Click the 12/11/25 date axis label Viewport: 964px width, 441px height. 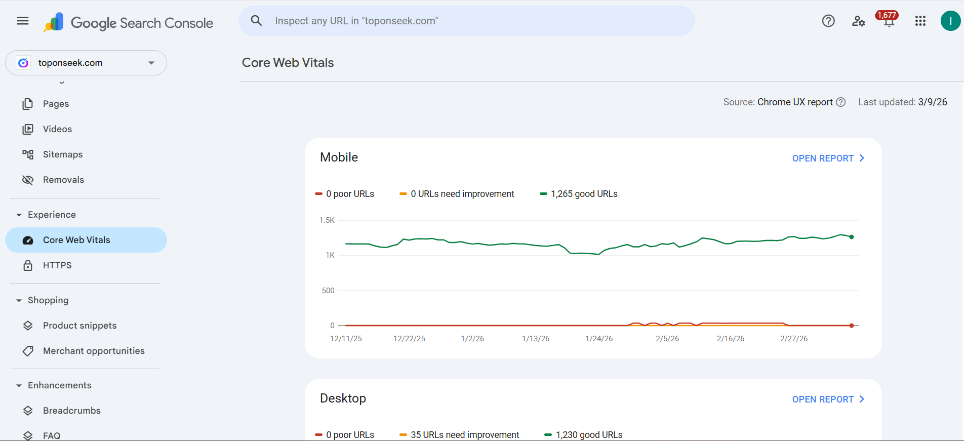(x=346, y=339)
